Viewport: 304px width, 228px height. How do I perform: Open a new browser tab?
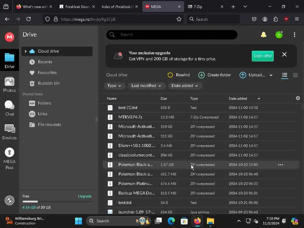click(233, 7)
